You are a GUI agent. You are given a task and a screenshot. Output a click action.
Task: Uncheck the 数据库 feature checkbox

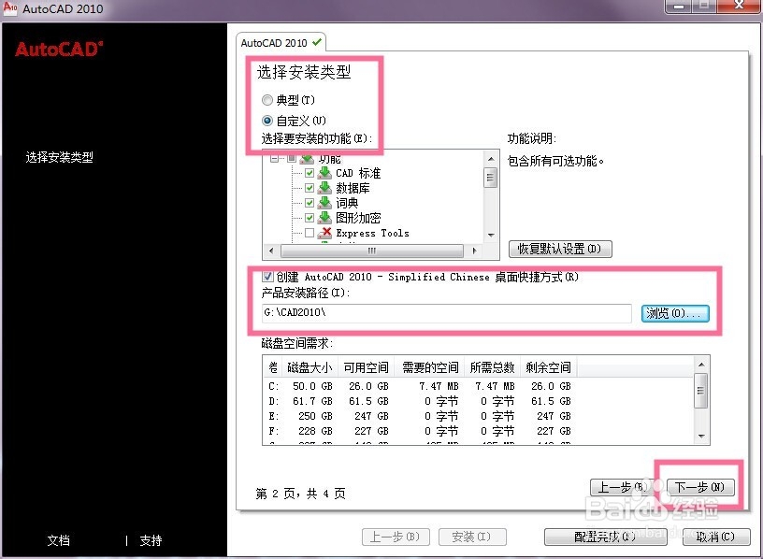coord(310,188)
